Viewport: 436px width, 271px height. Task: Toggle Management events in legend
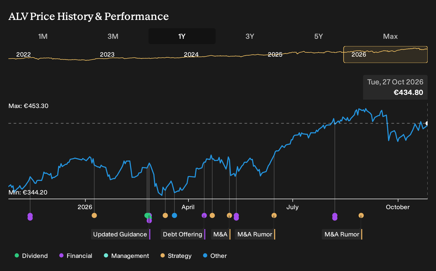pyautogui.click(x=126, y=256)
